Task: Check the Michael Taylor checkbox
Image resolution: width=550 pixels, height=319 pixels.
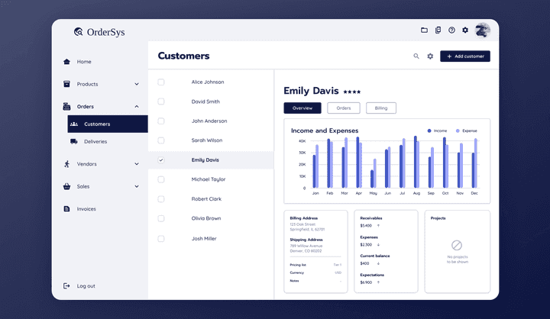Action: pyautogui.click(x=161, y=179)
